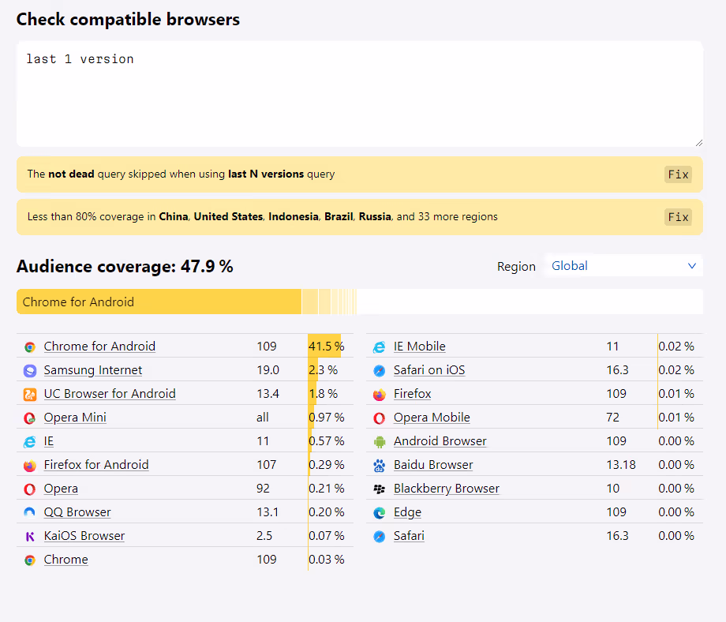Click Fix on the not dead warning

(678, 174)
